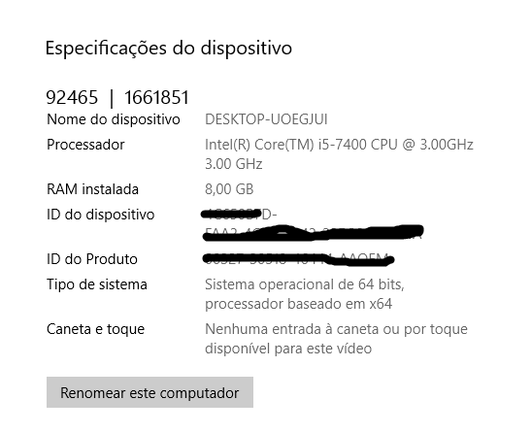Click the ID do Produto label
The height and width of the screenshot is (433, 532).
pyautogui.click(x=92, y=259)
